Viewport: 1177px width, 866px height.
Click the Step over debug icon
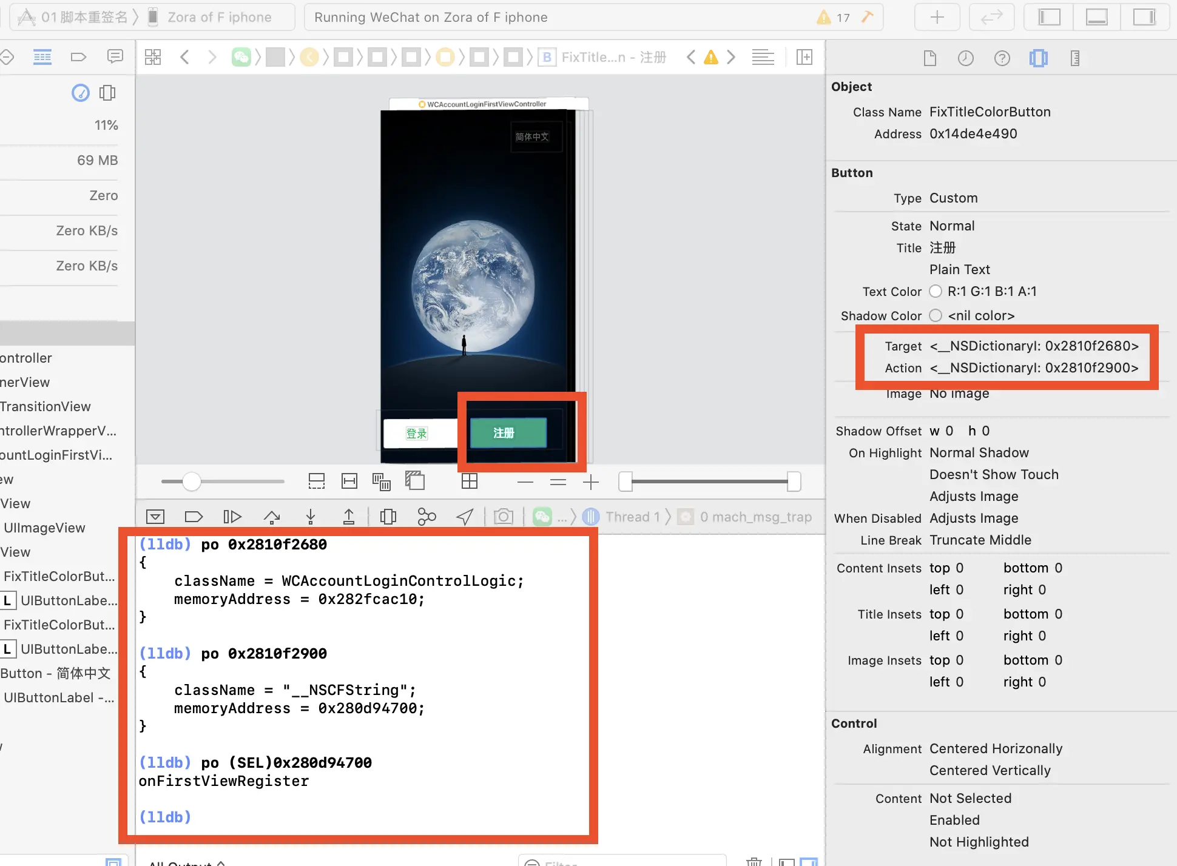coord(272,517)
